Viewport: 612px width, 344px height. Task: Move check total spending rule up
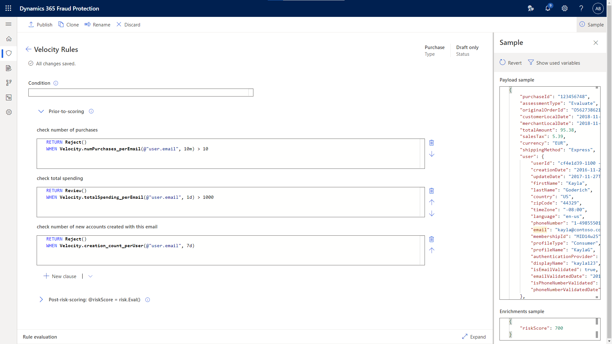pos(432,202)
